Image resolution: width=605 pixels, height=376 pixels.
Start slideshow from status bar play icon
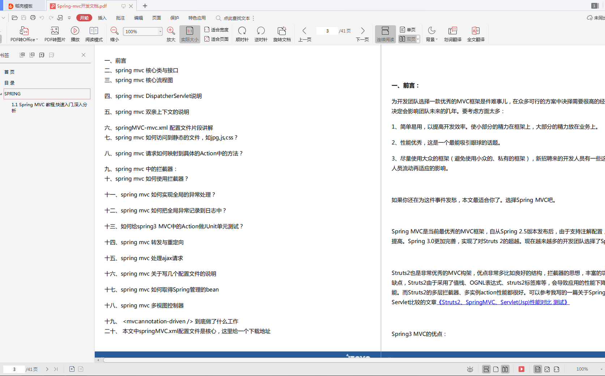click(x=521, y=369)
